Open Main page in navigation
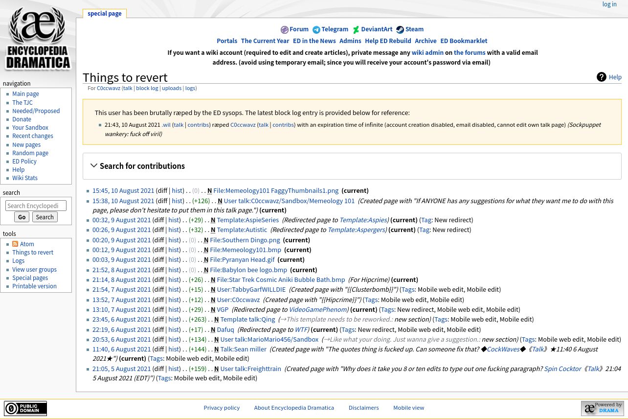 [25, 94]
